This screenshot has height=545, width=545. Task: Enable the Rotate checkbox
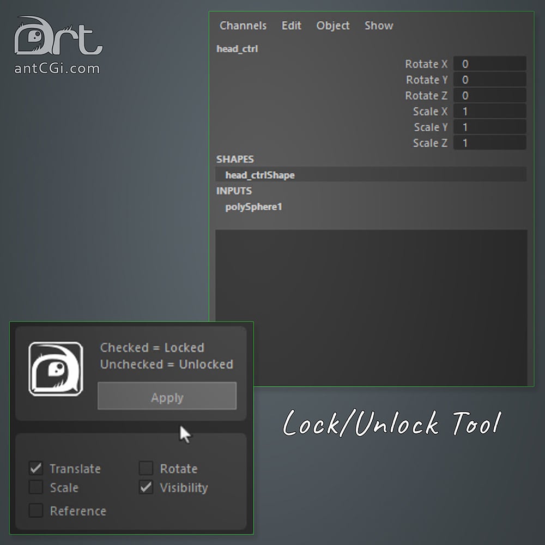coord(146,468)
